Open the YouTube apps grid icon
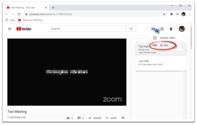Image resolution: width=197 pixels, height=125 pixels. (x=162, y=29)
